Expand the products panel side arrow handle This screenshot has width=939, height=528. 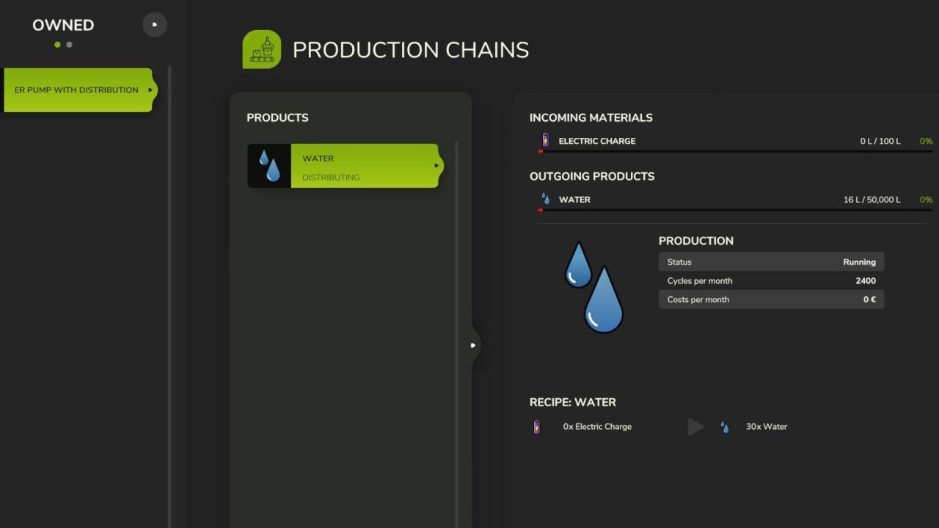[473, 345]
